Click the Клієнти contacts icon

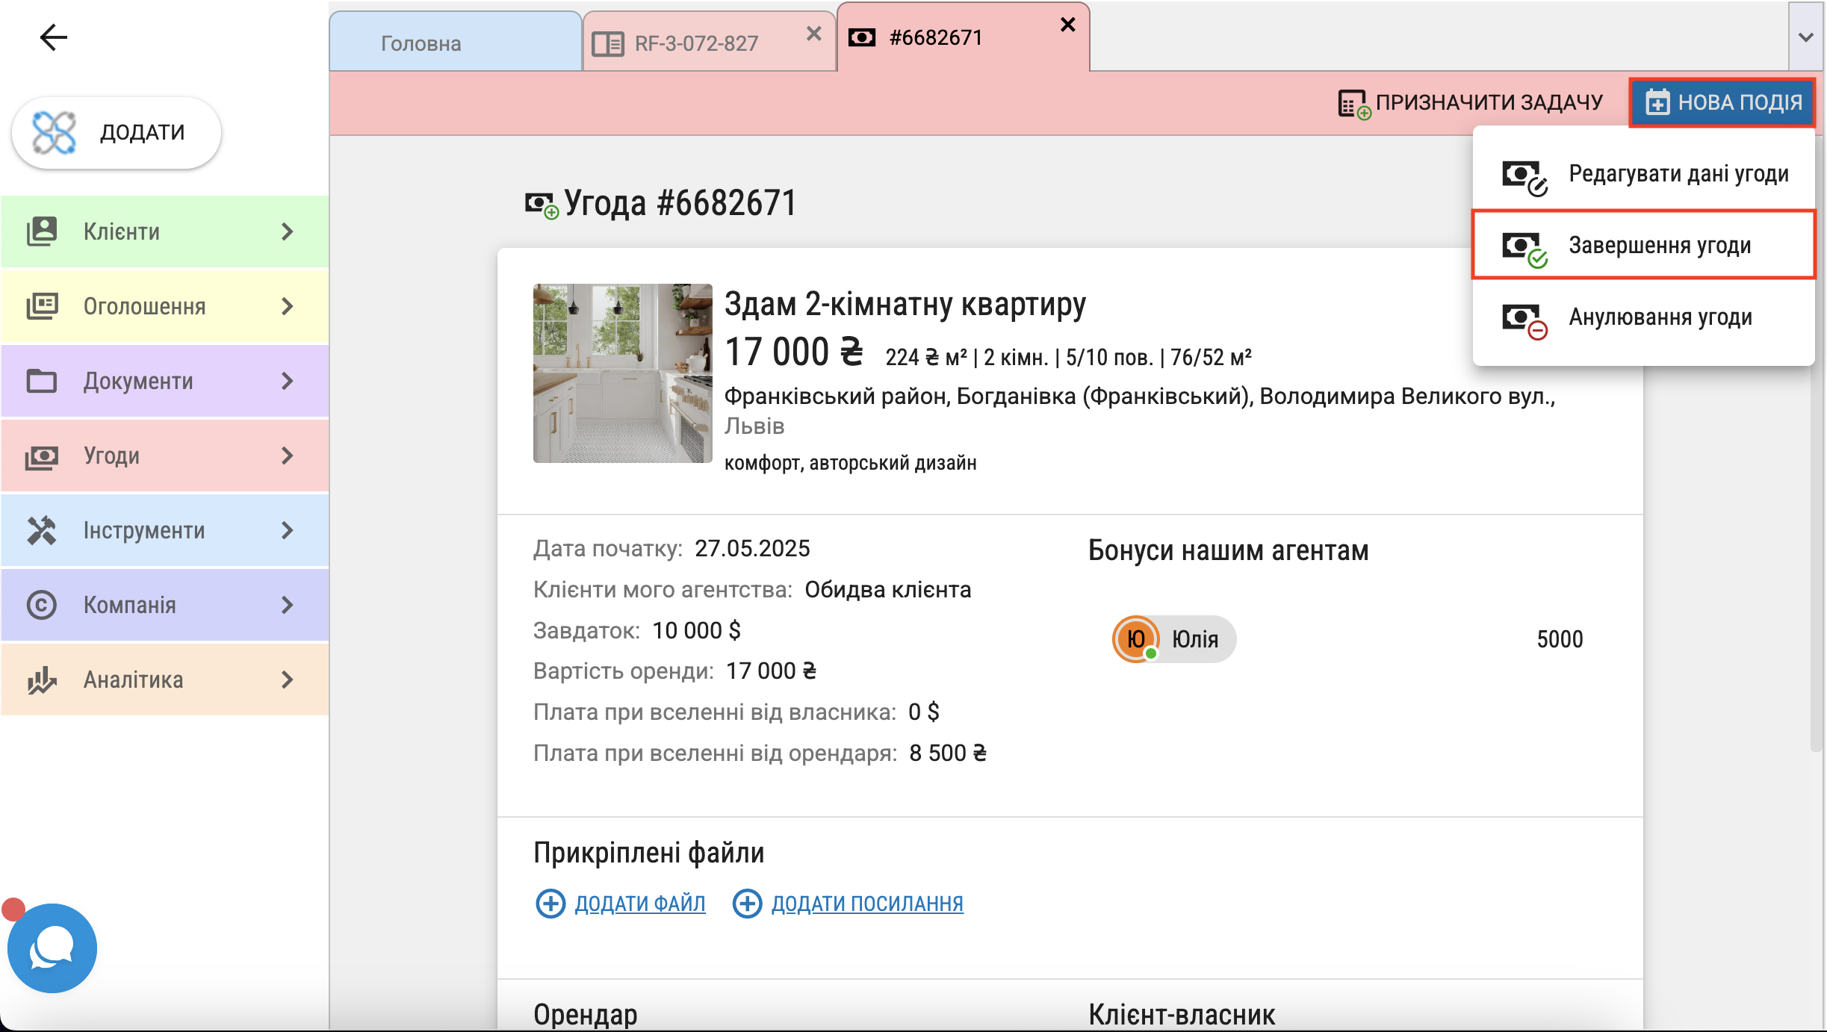click(42, 231)
